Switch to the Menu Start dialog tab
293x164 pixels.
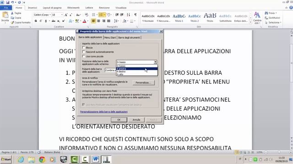(110, 37)
